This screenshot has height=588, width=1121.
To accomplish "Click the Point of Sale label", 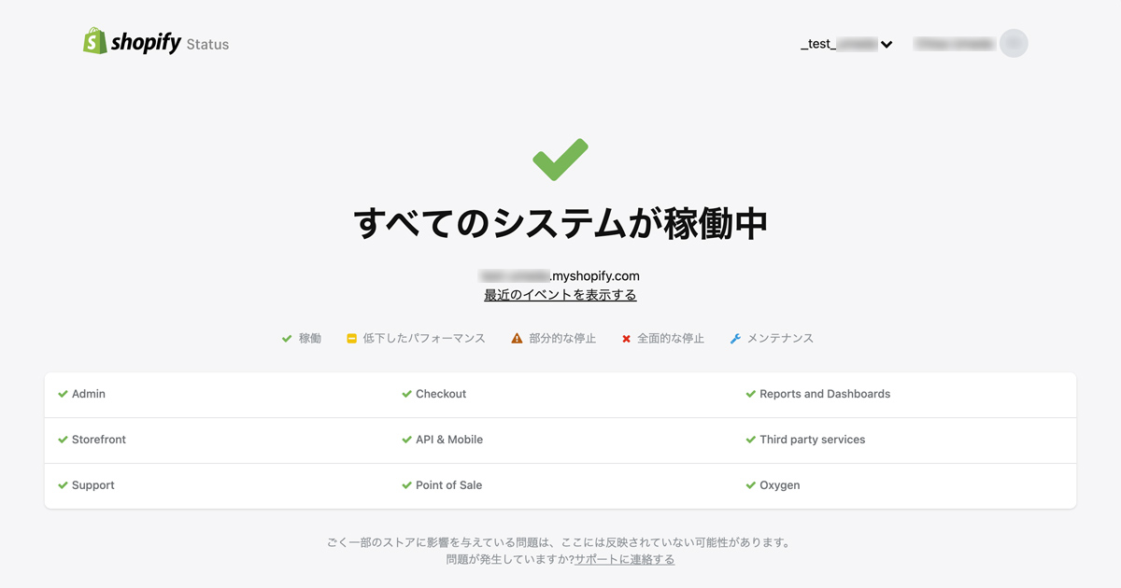I will tap(449, 485).
